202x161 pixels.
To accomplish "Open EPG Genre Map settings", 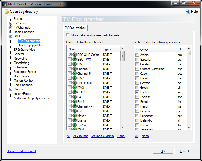I will point(24,50).
